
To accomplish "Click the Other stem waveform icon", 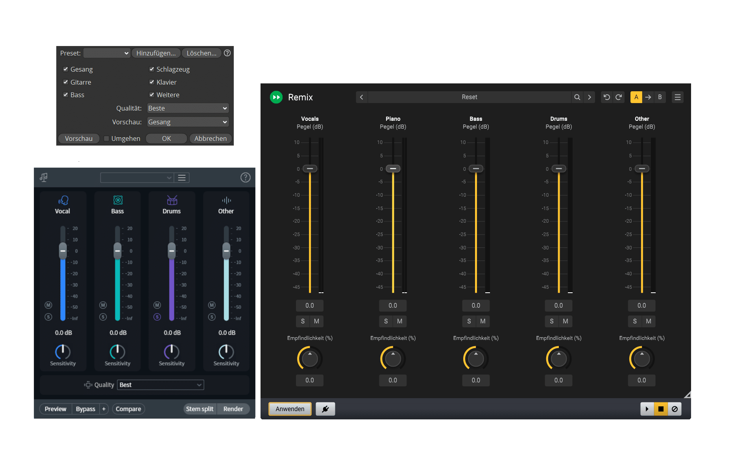I will click(x=226, y=200).
